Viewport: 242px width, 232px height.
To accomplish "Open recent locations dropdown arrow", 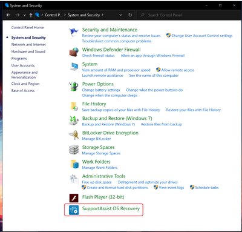I will (24, 15).
